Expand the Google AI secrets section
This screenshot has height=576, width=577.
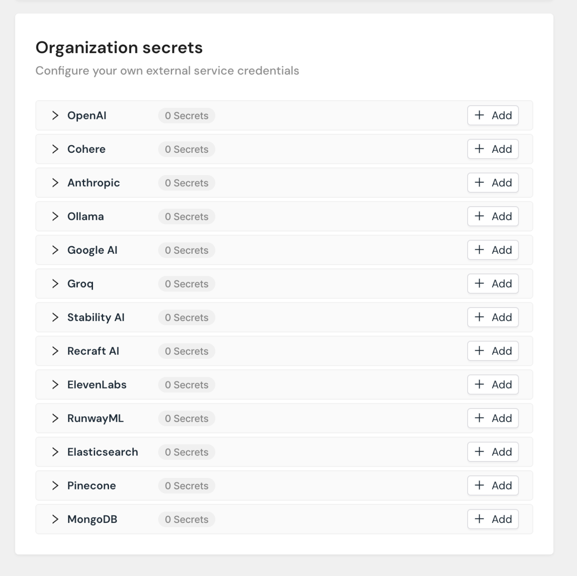pos(55,250)
